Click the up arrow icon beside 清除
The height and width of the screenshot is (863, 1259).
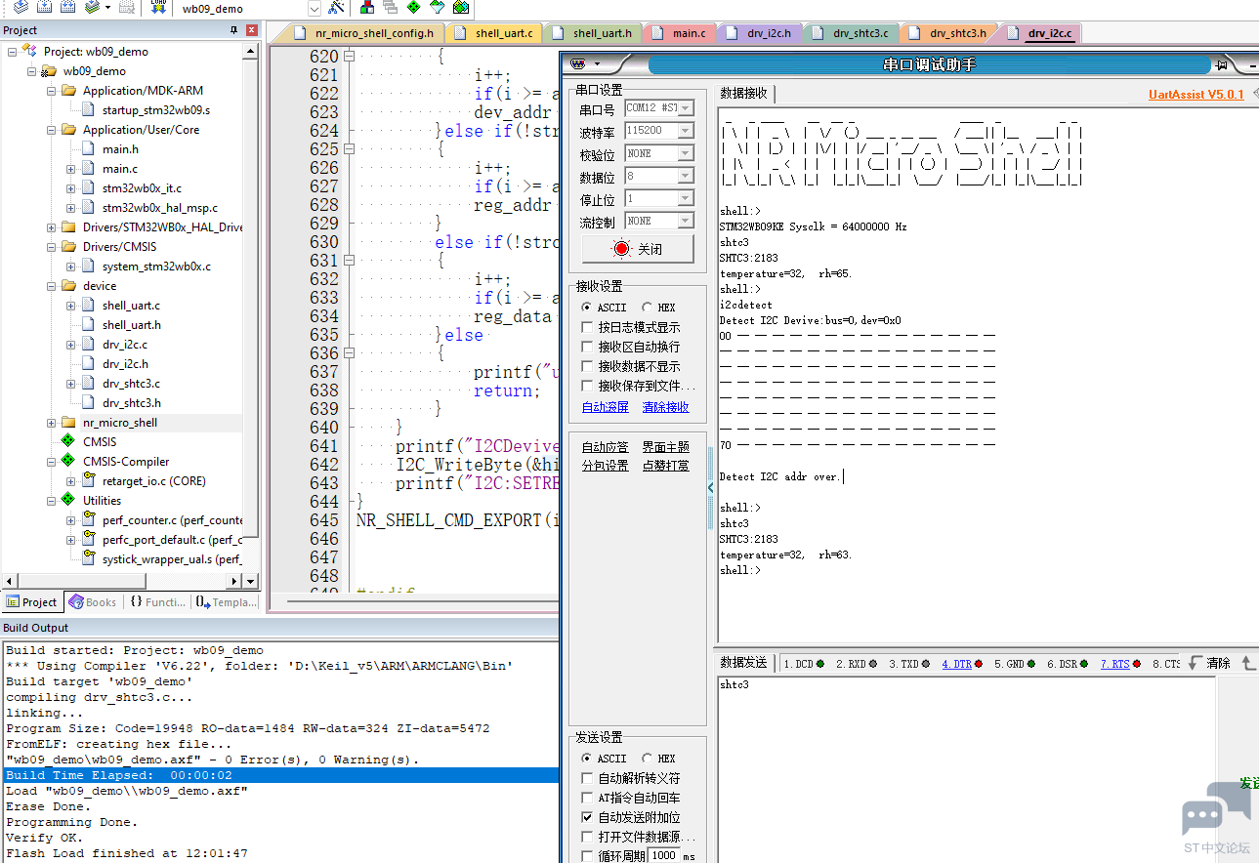[x=1248, y=662]
